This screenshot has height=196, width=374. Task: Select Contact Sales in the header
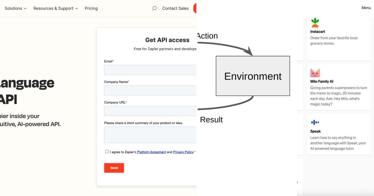pyautogui.click(x=175, y=8)
